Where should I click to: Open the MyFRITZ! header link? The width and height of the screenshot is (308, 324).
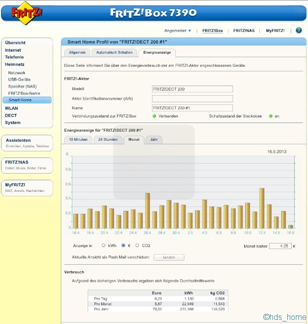pos(275,30)
